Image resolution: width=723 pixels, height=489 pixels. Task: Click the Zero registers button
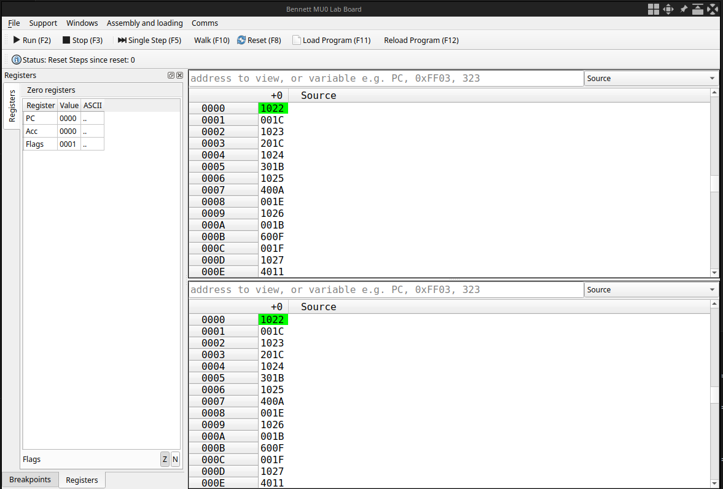[x=51, y=90]
